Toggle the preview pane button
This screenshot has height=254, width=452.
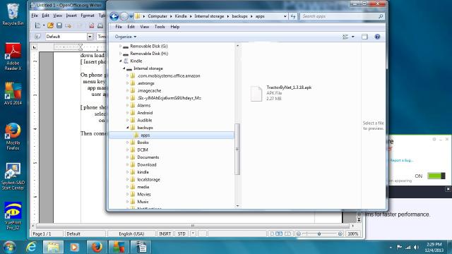pos(364,37)
